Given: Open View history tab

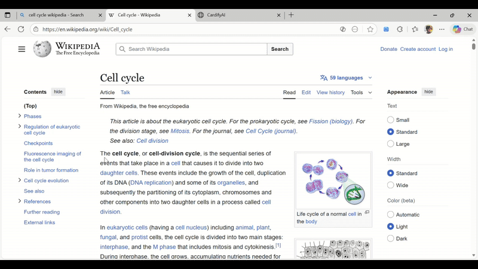Looking at the screenshot, I should coord(330,93).
